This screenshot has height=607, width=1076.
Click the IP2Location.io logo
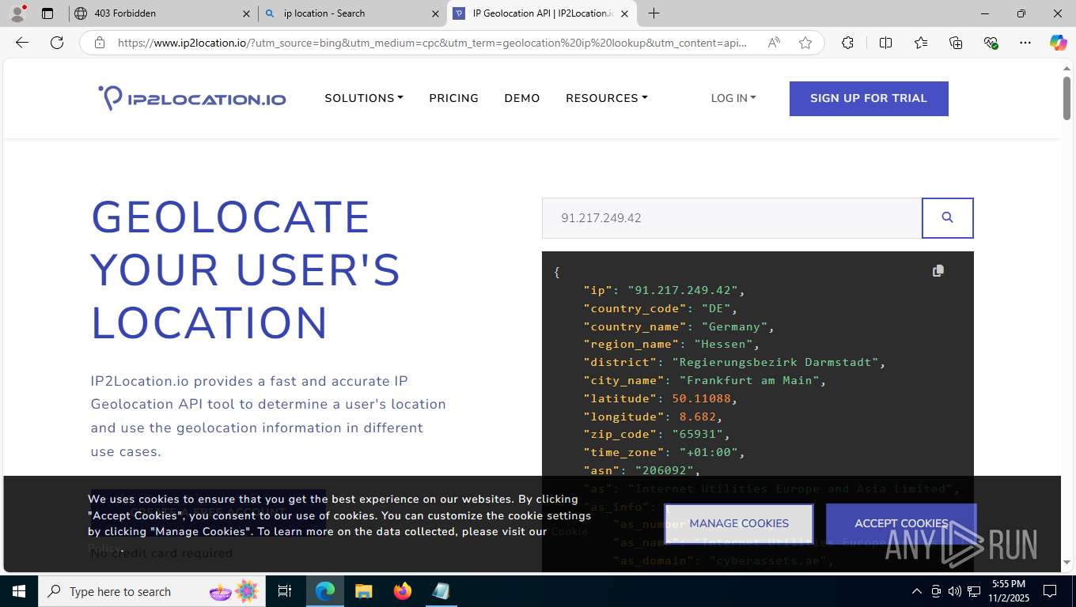pyautogui.click(x=192, y=98)
